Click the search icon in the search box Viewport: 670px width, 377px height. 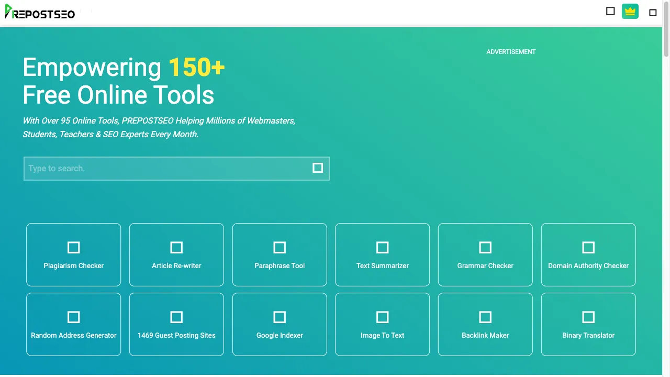pos(318,168)
